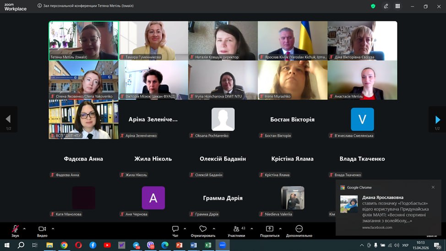
Task: Go to next page of participants
Action: (437, 120)
